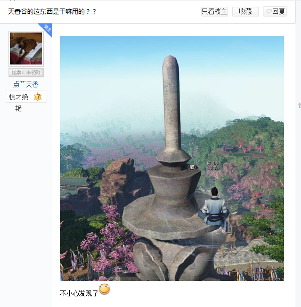Click the cut-off element at the right edge
The image size is (301, 307).
pyautogui.click(x=299, y=106)
